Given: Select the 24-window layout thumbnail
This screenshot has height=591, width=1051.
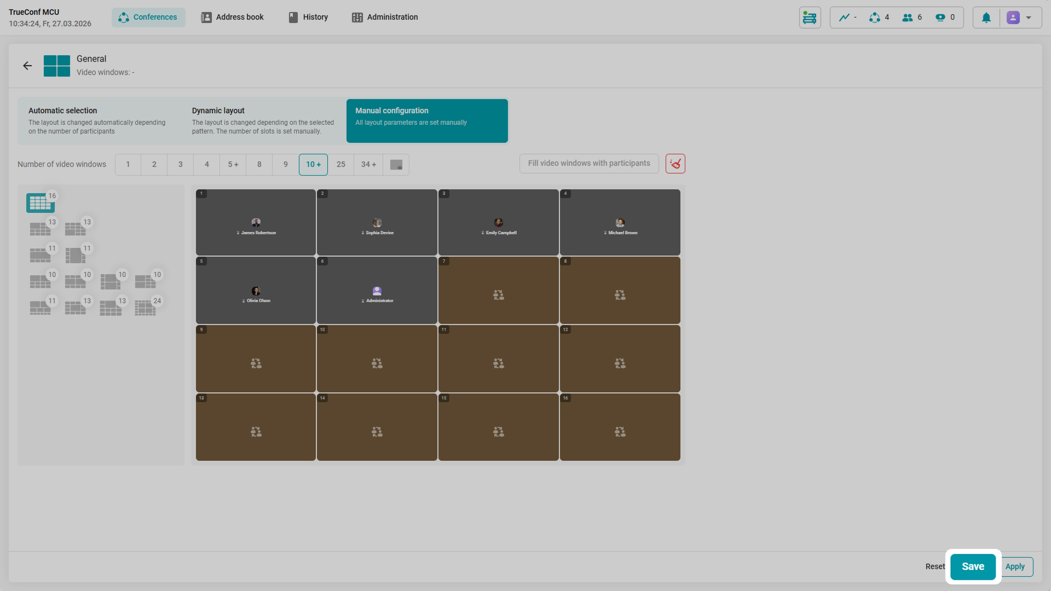Looking at the screenshot, I should click(x=146, y=308).
